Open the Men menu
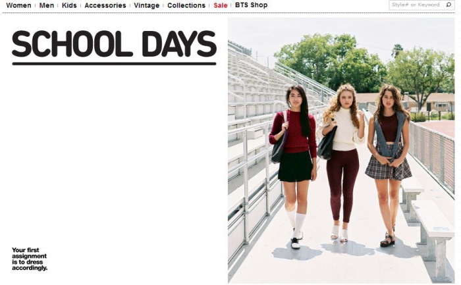This screenshot has width=461, height=285. pos(47,5)
